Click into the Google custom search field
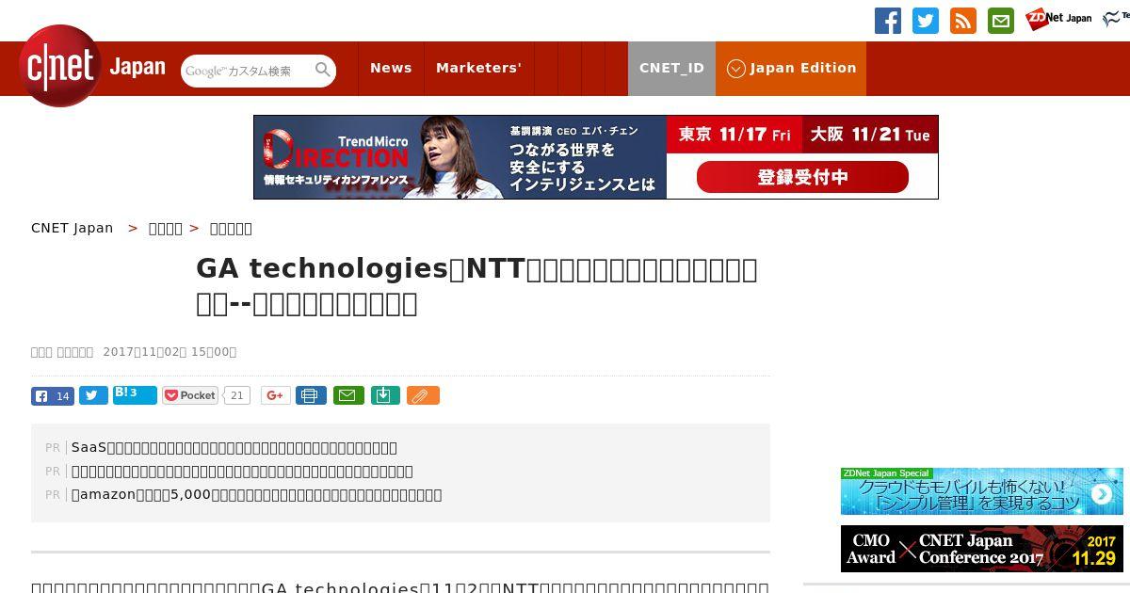Viewport: 1130px width, 593px height. [x=247, y=71]
